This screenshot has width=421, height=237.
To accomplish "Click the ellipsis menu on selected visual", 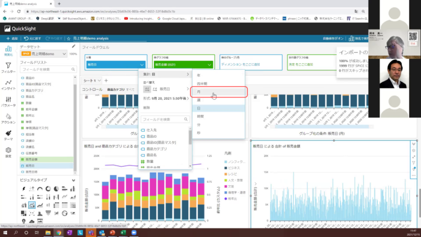I will point(414,175).
